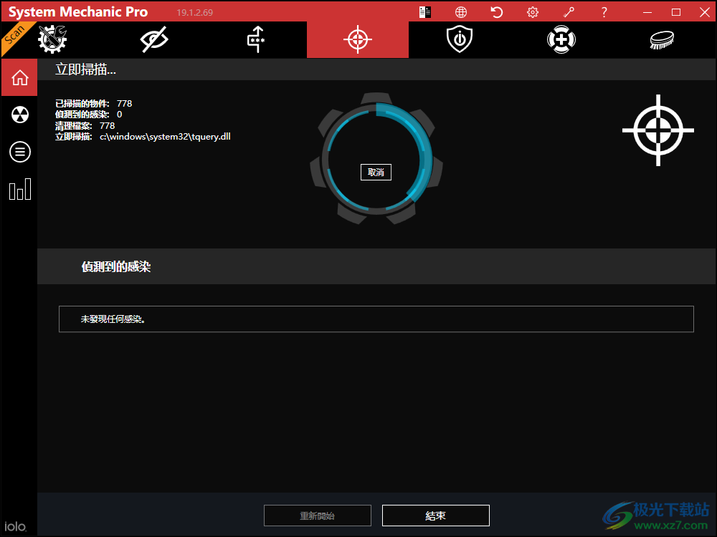Cancel the scan with 取消 button
717x537 pixels.
point(376,172)
